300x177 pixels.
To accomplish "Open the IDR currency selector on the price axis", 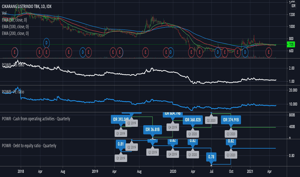I will (294, 6).
